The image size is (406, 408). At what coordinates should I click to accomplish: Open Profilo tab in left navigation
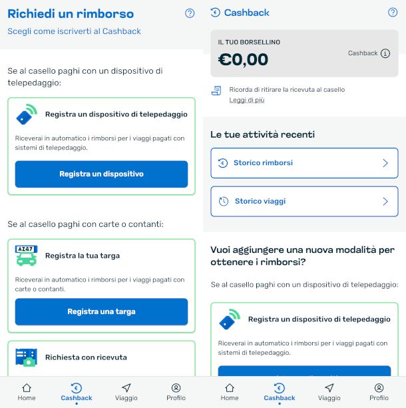176,392
